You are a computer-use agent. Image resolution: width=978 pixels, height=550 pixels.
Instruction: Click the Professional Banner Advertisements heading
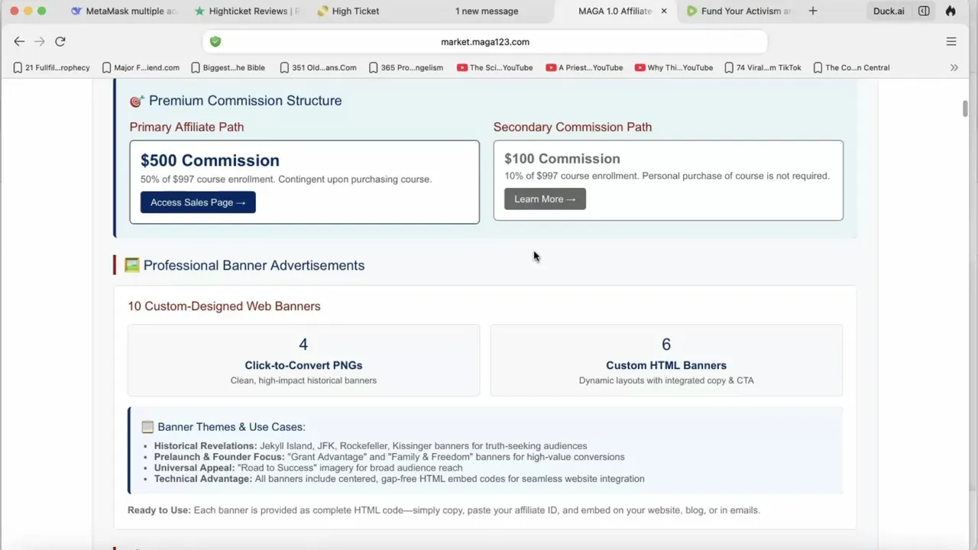pos(254,265)
